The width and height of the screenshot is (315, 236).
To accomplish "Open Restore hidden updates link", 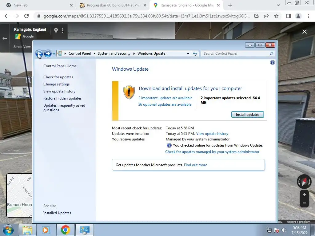I will pos(62,98).
